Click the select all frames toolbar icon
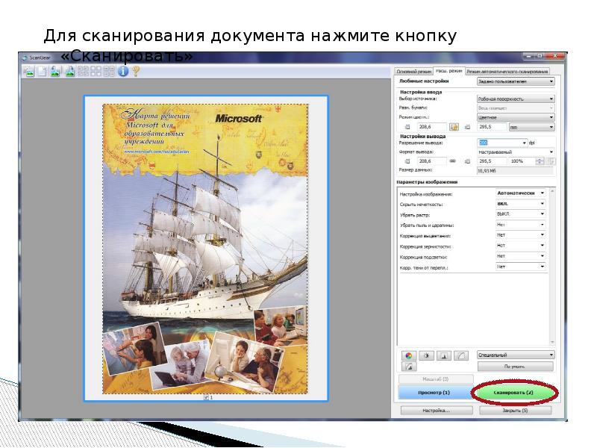 pyautogui.click(x=96, y=71)
